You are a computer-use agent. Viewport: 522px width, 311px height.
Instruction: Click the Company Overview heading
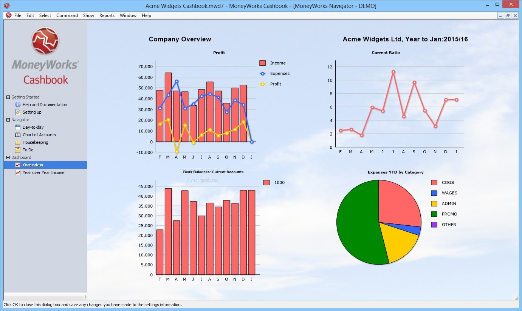(180, 39)
